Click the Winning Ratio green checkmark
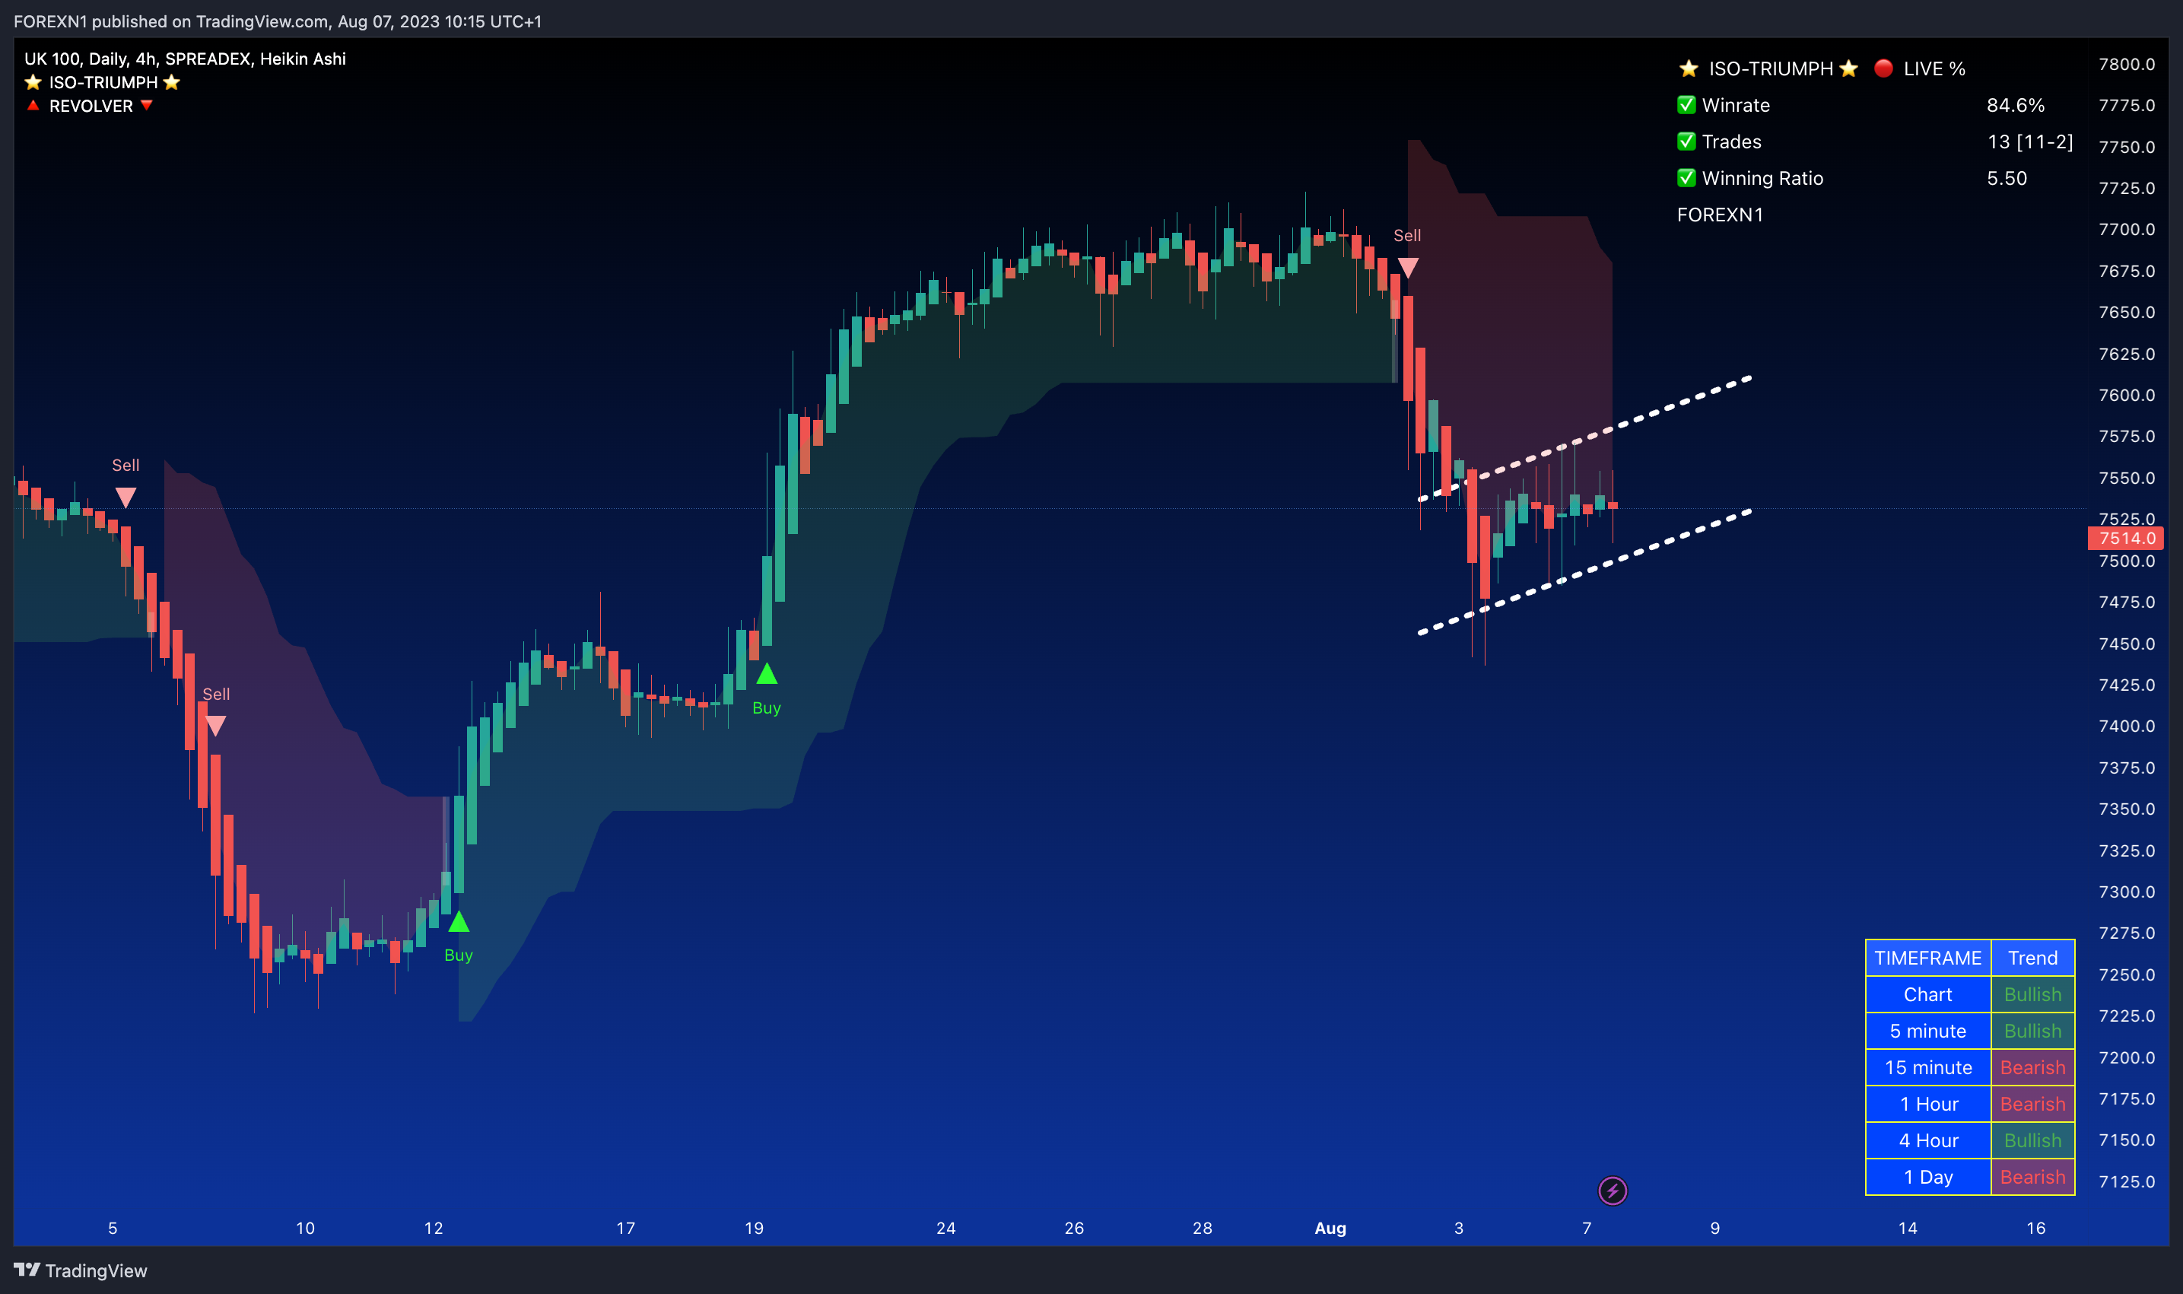This screenshot has width=2183, height=1294. [1687, 178]
